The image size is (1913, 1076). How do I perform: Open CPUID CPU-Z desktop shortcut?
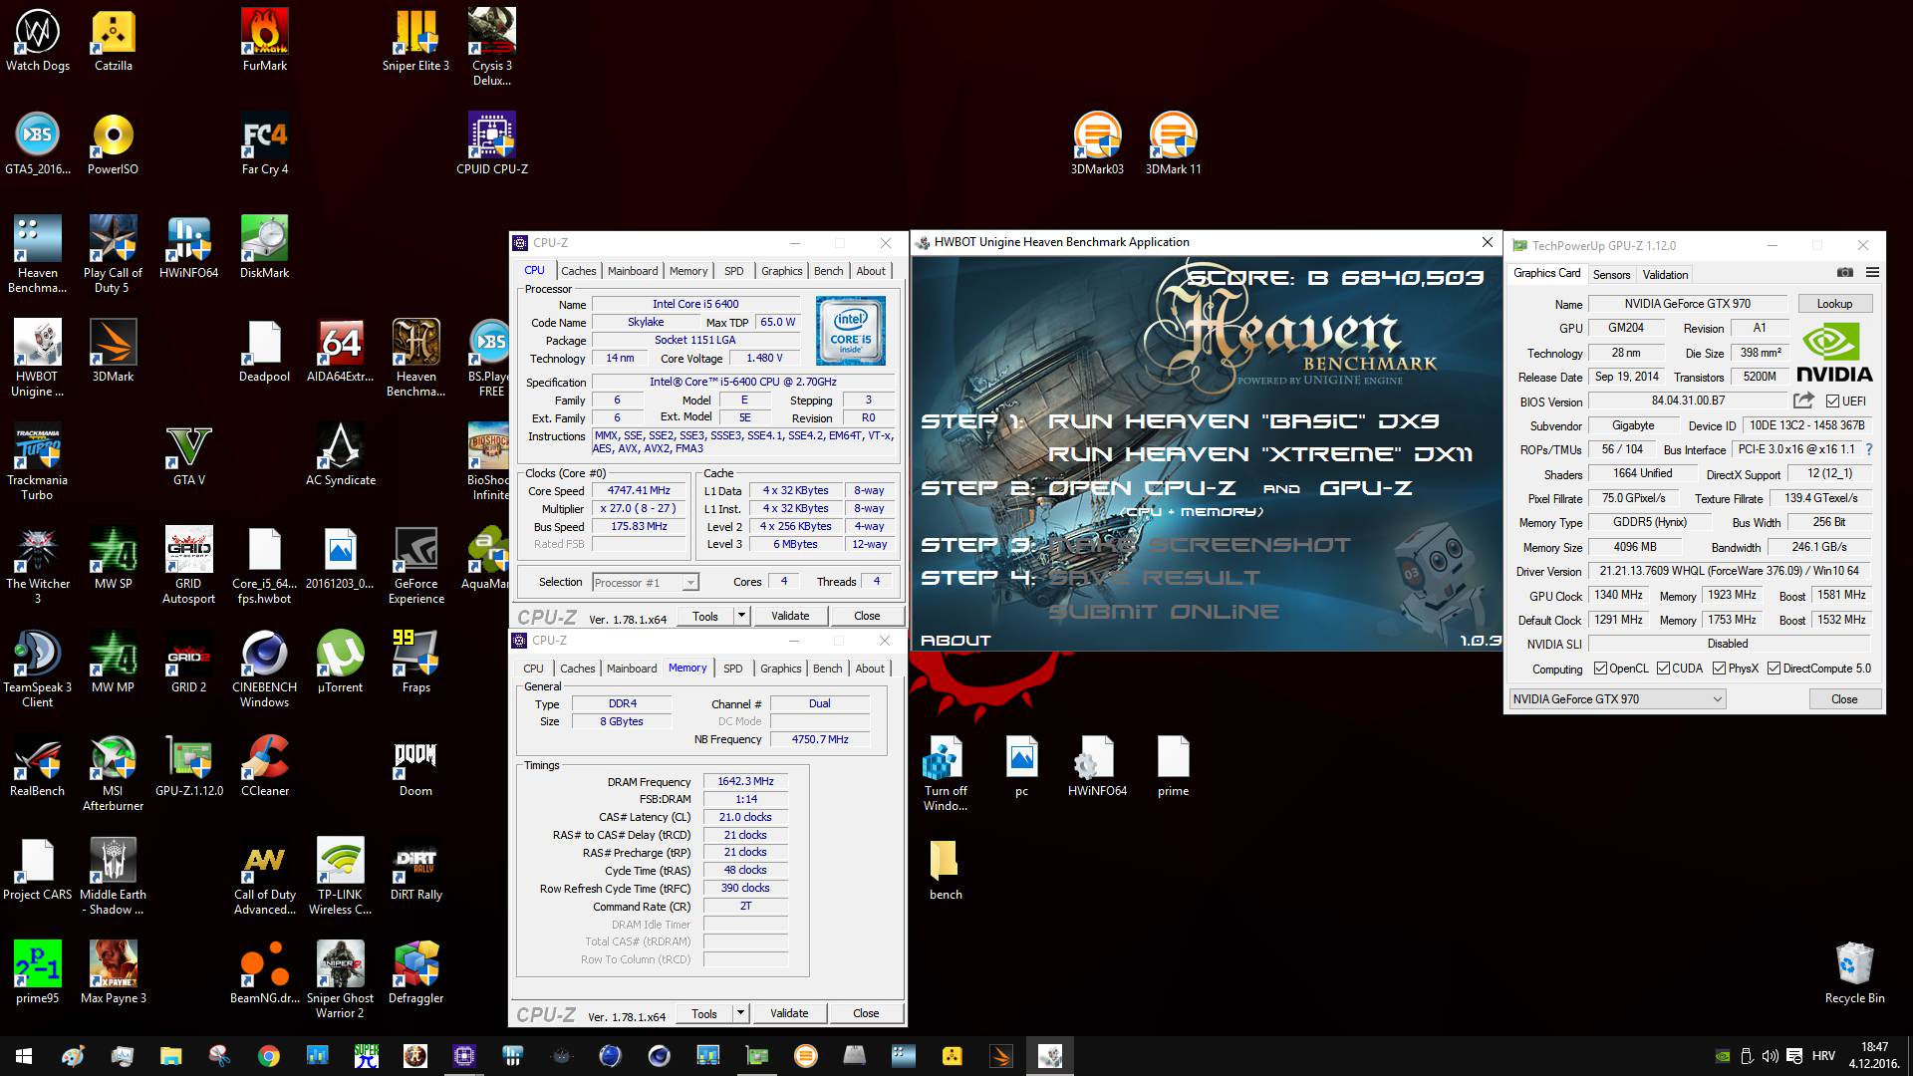coord(492,143)
